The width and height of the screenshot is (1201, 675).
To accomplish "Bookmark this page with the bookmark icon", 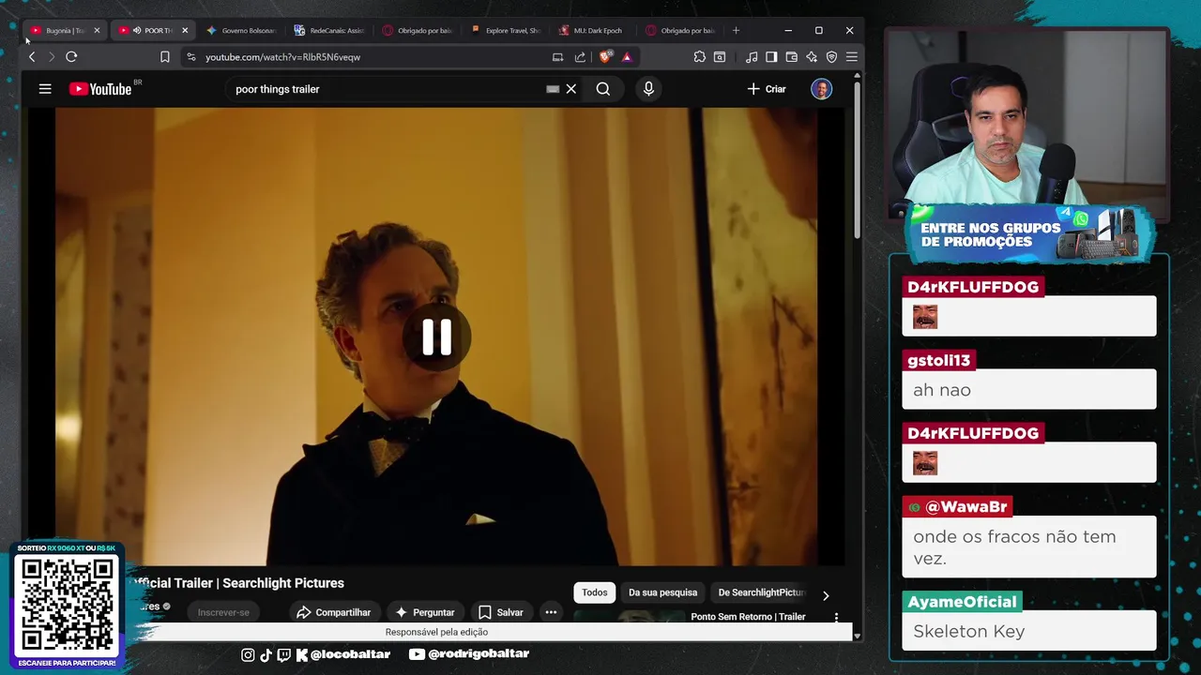I will (x=165, y=57).
